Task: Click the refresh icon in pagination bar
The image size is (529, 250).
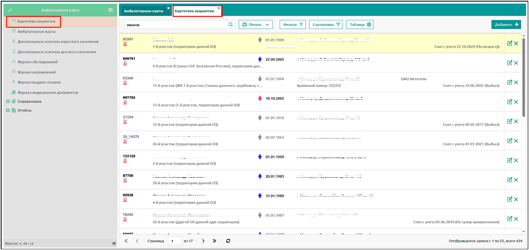Action: (228, 241)
